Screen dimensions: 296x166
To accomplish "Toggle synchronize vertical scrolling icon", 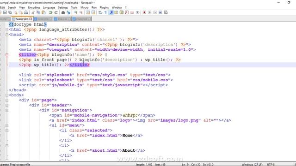I will click(x=88, y=12).
